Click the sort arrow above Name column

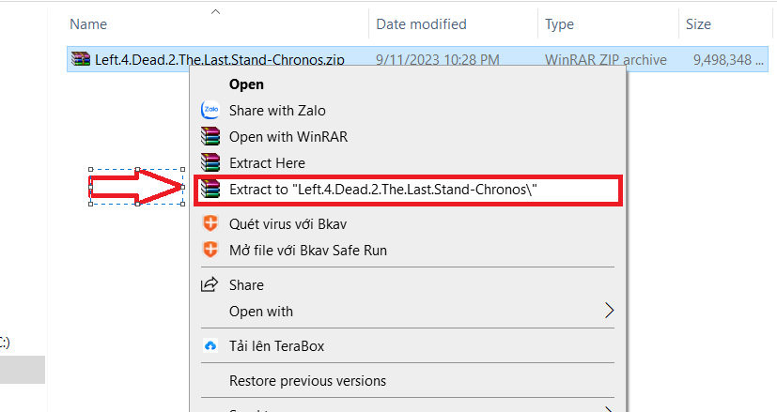tap(215, 12)
